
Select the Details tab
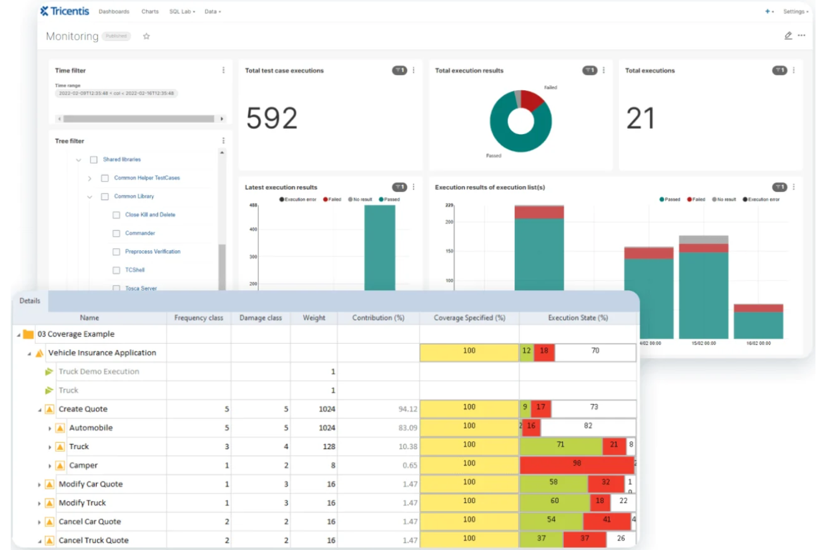pyautogui.click(x=30, y=300)
